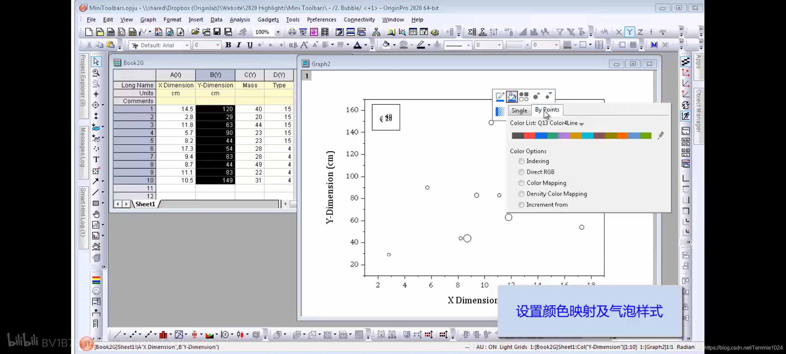Switch to the Single tab
The height and width of the screenshot is (354, 786).
point(519,110)
